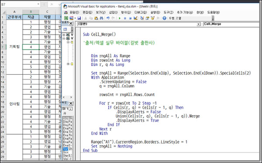Screen dimensions: 262x163
Task: Open the 편집(E) menu
Action: 87,12
